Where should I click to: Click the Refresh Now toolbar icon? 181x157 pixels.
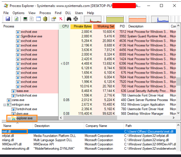[16, 19]
